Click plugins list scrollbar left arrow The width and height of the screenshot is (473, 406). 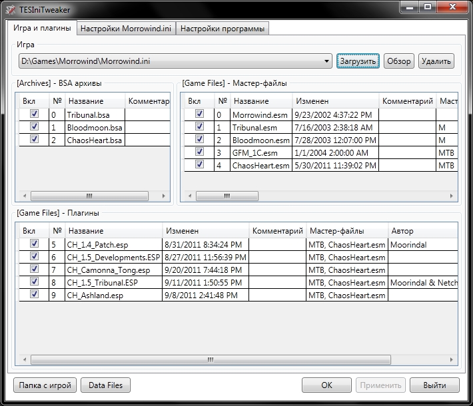(x=25, y=359)
